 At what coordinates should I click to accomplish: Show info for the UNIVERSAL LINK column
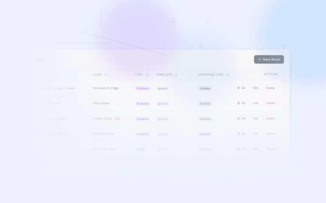[228, 75]
